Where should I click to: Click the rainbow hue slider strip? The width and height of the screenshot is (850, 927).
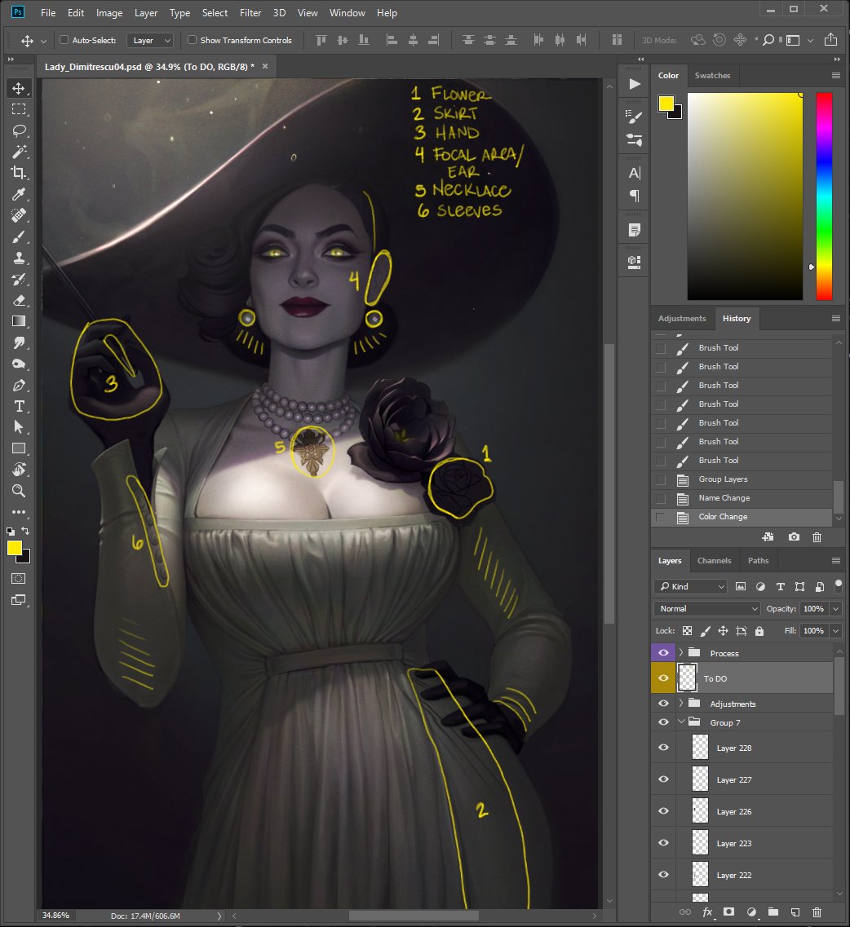pos(824,196)
